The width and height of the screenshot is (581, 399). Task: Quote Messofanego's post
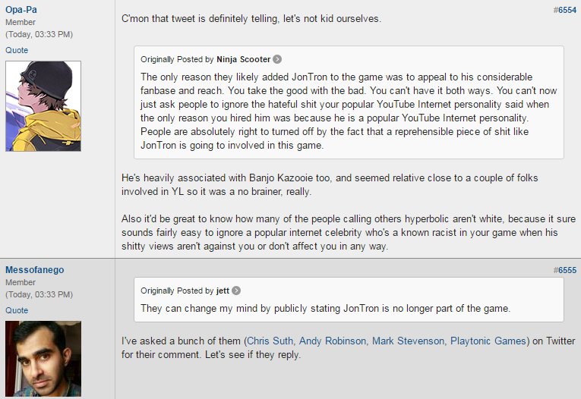[17, 310]
